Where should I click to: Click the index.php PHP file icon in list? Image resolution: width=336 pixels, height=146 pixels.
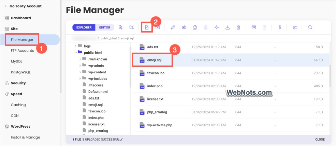click(x=142, y=86)
